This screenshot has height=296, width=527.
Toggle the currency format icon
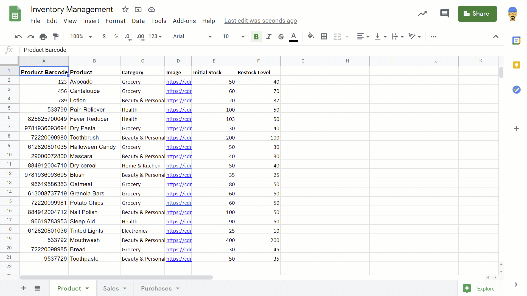point(104,36)
